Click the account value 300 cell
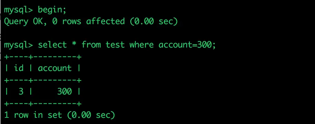Screen dimensions: 315x124 point(64,92)
